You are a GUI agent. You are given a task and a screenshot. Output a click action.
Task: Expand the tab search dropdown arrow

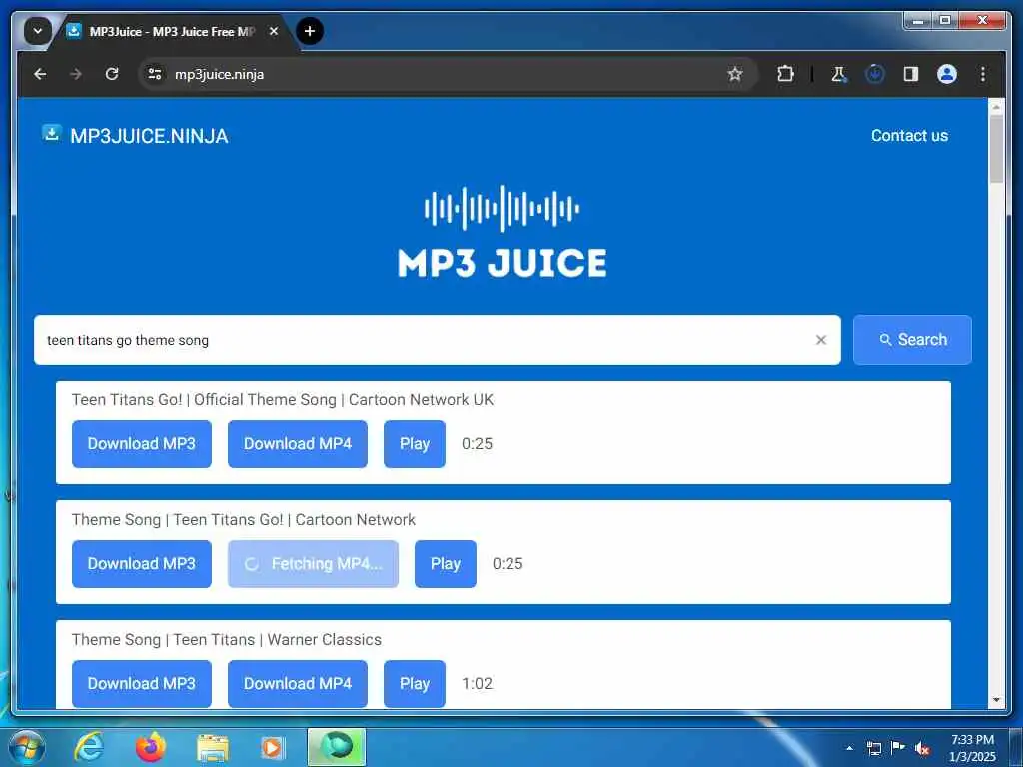(38, 31)
